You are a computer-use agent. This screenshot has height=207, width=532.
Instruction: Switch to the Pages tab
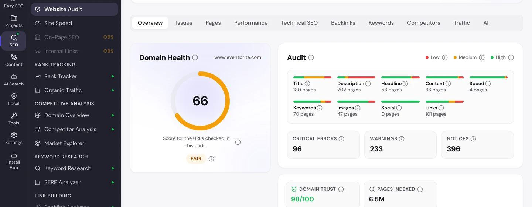[213, 23]
